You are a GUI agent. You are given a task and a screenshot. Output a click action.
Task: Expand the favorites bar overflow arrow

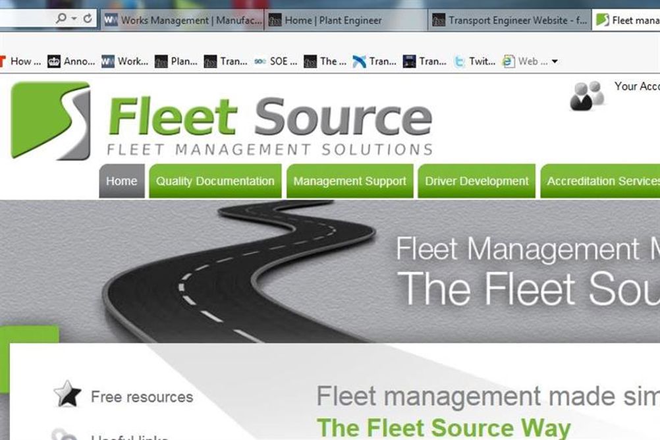pos(555,61)
